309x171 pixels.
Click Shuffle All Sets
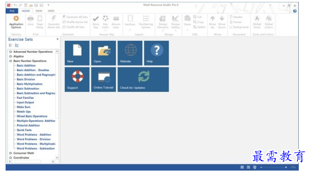tap(74, 27)
